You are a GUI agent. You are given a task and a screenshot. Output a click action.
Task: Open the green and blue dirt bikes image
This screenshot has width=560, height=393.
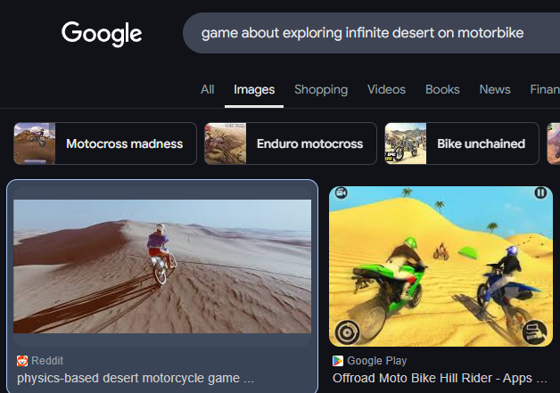(441, 266)
